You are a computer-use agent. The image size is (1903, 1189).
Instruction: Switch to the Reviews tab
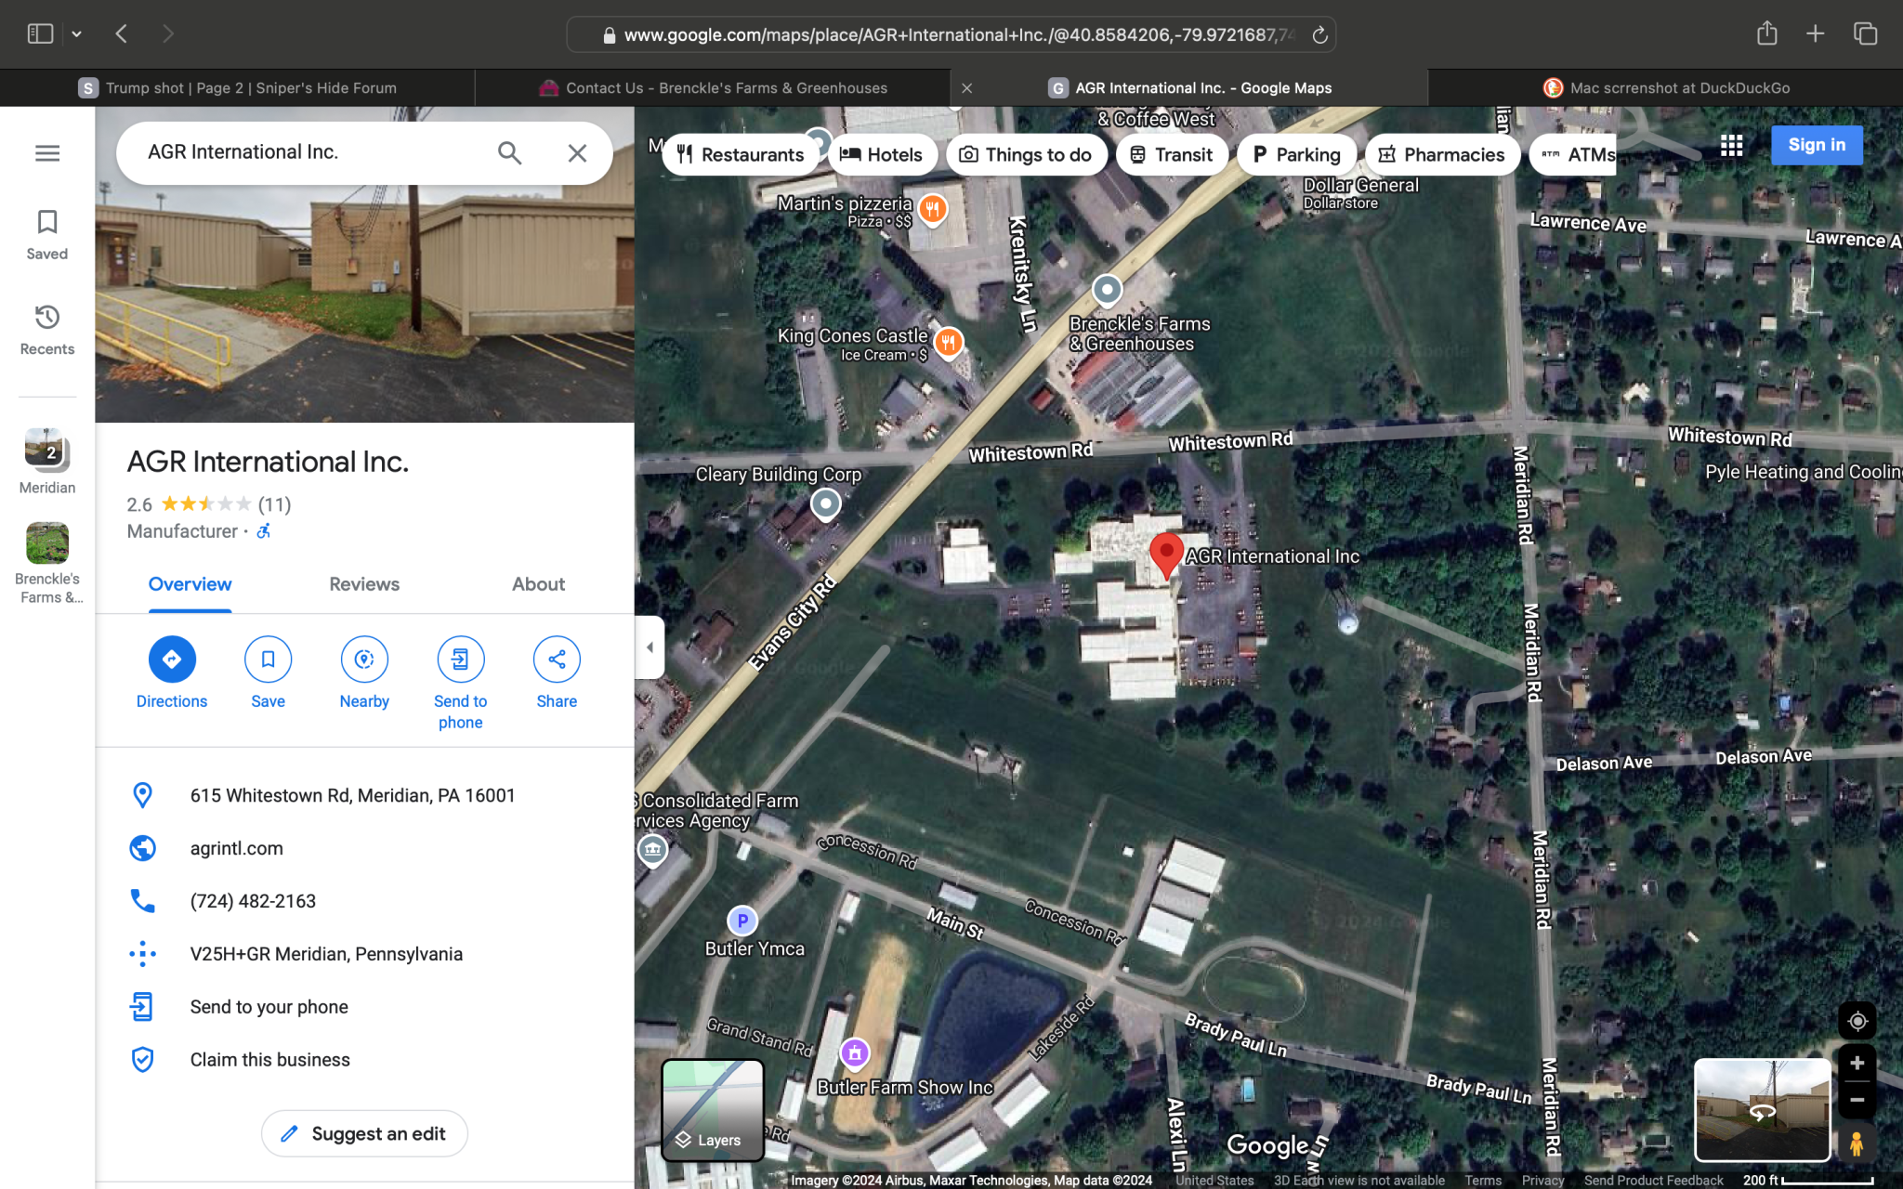click(x=364, y=584)
